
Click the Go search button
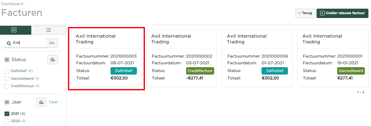[52, 43]
